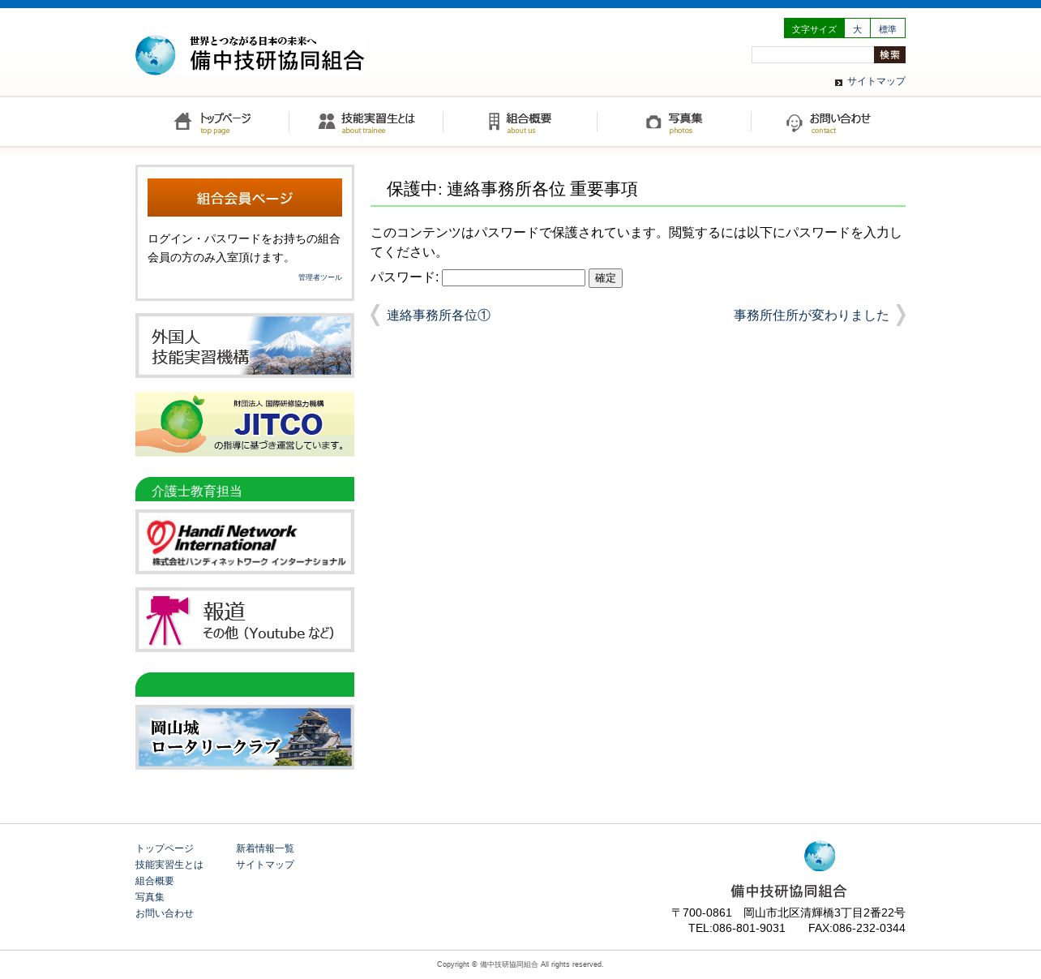Screen dimensions: 1041x979
Task: Click the footer copyright text
Action: click(520, 964)
